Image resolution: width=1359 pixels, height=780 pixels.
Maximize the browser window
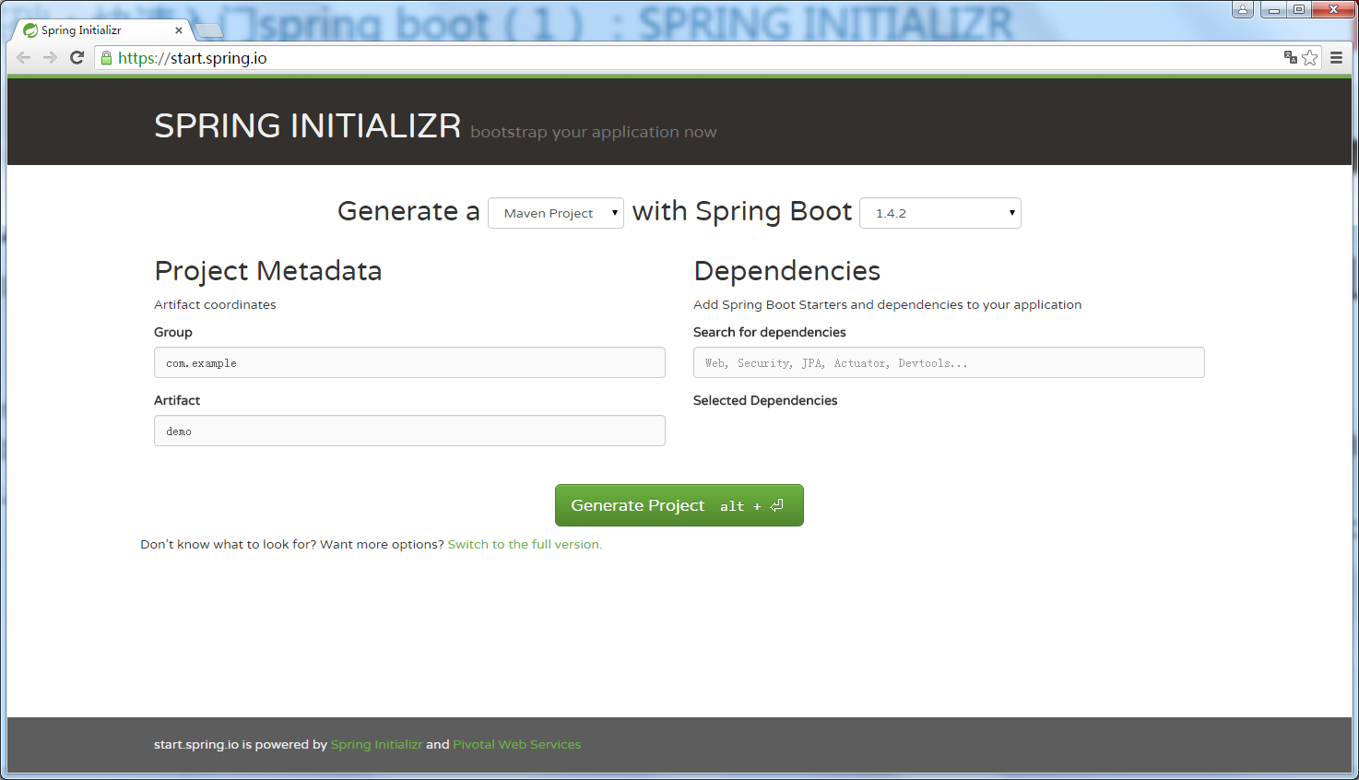(x=1298, y=9)
